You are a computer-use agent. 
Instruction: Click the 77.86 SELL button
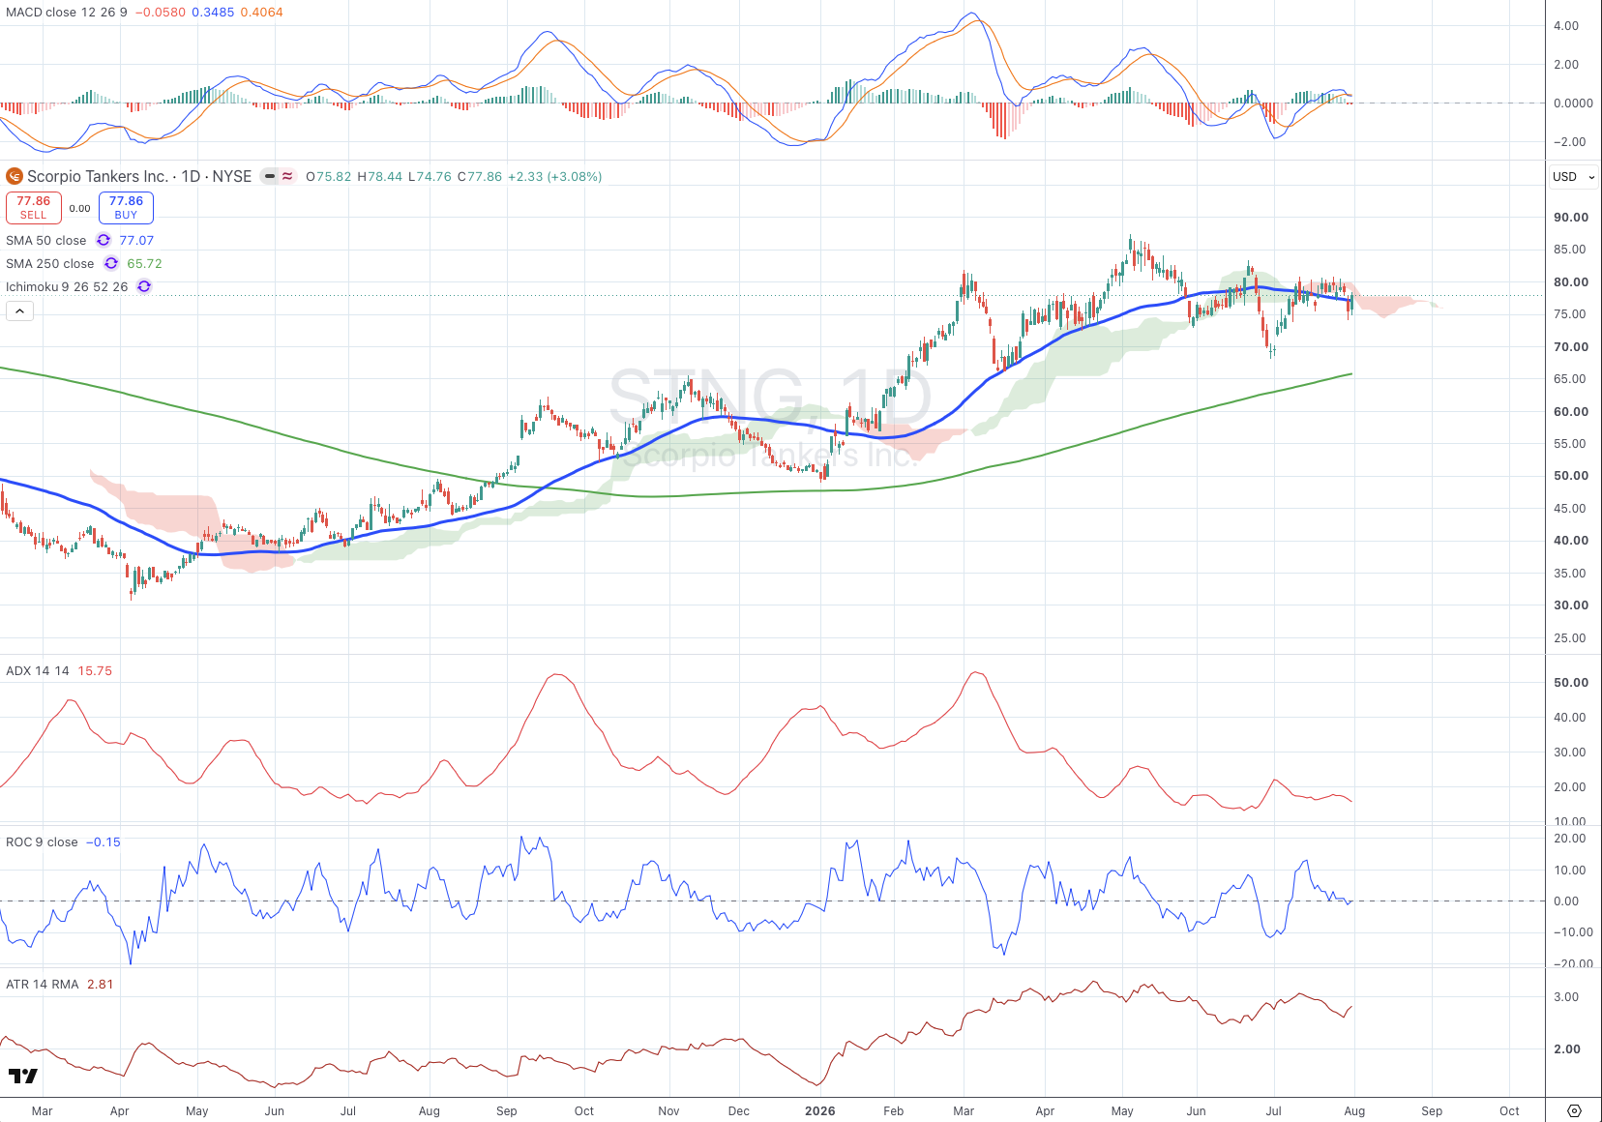pos(34,207)
